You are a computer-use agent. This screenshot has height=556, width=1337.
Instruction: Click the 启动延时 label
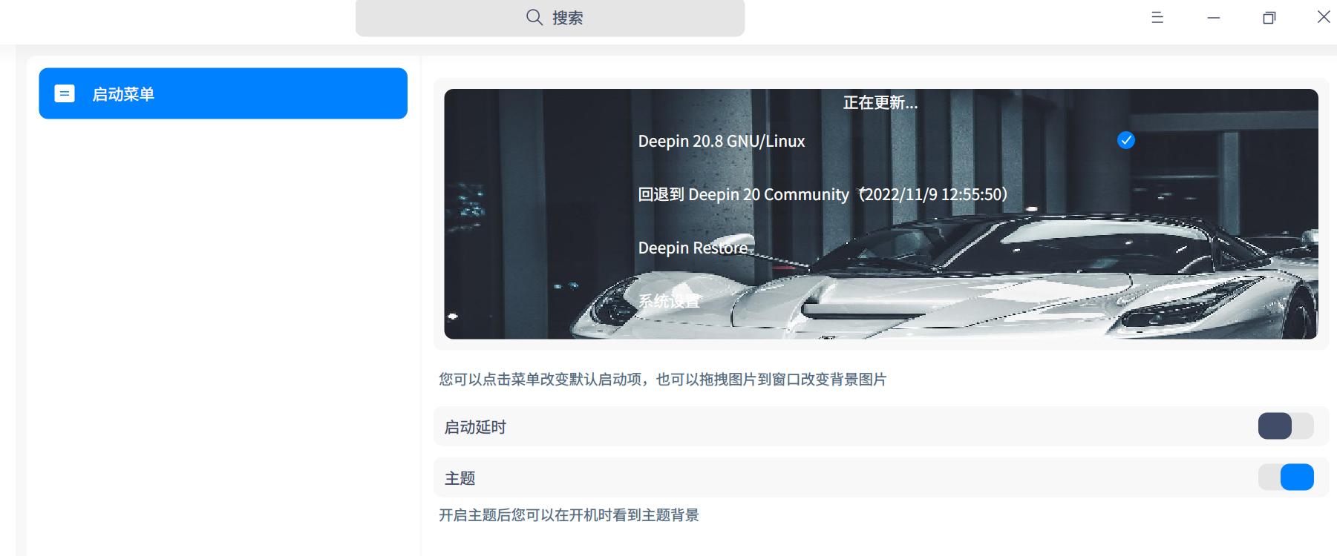point(475,427)
